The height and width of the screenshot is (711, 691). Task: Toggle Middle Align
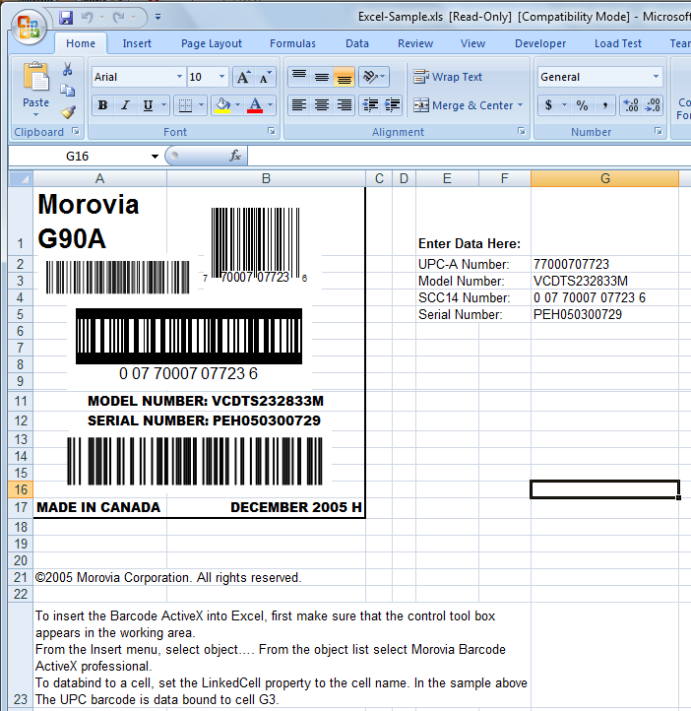[x=322, y=77]
